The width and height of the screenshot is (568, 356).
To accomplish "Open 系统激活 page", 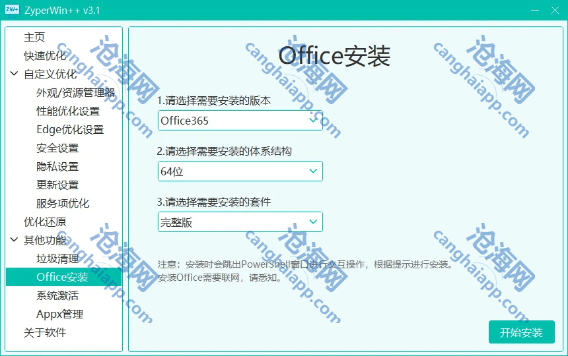I will 57,296.
